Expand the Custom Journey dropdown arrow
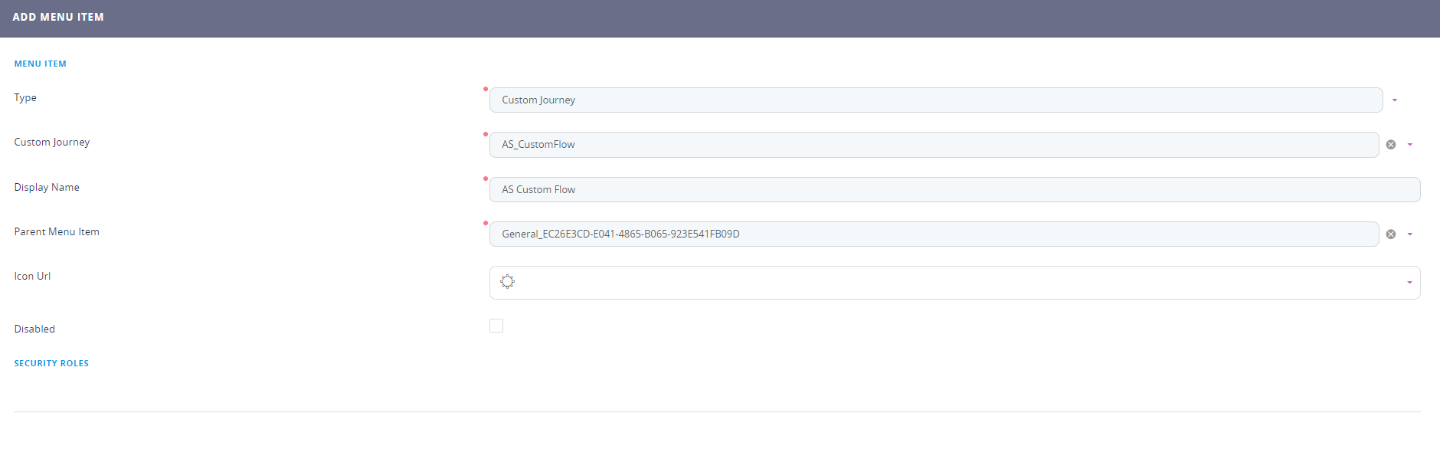 coord(1409,145)
